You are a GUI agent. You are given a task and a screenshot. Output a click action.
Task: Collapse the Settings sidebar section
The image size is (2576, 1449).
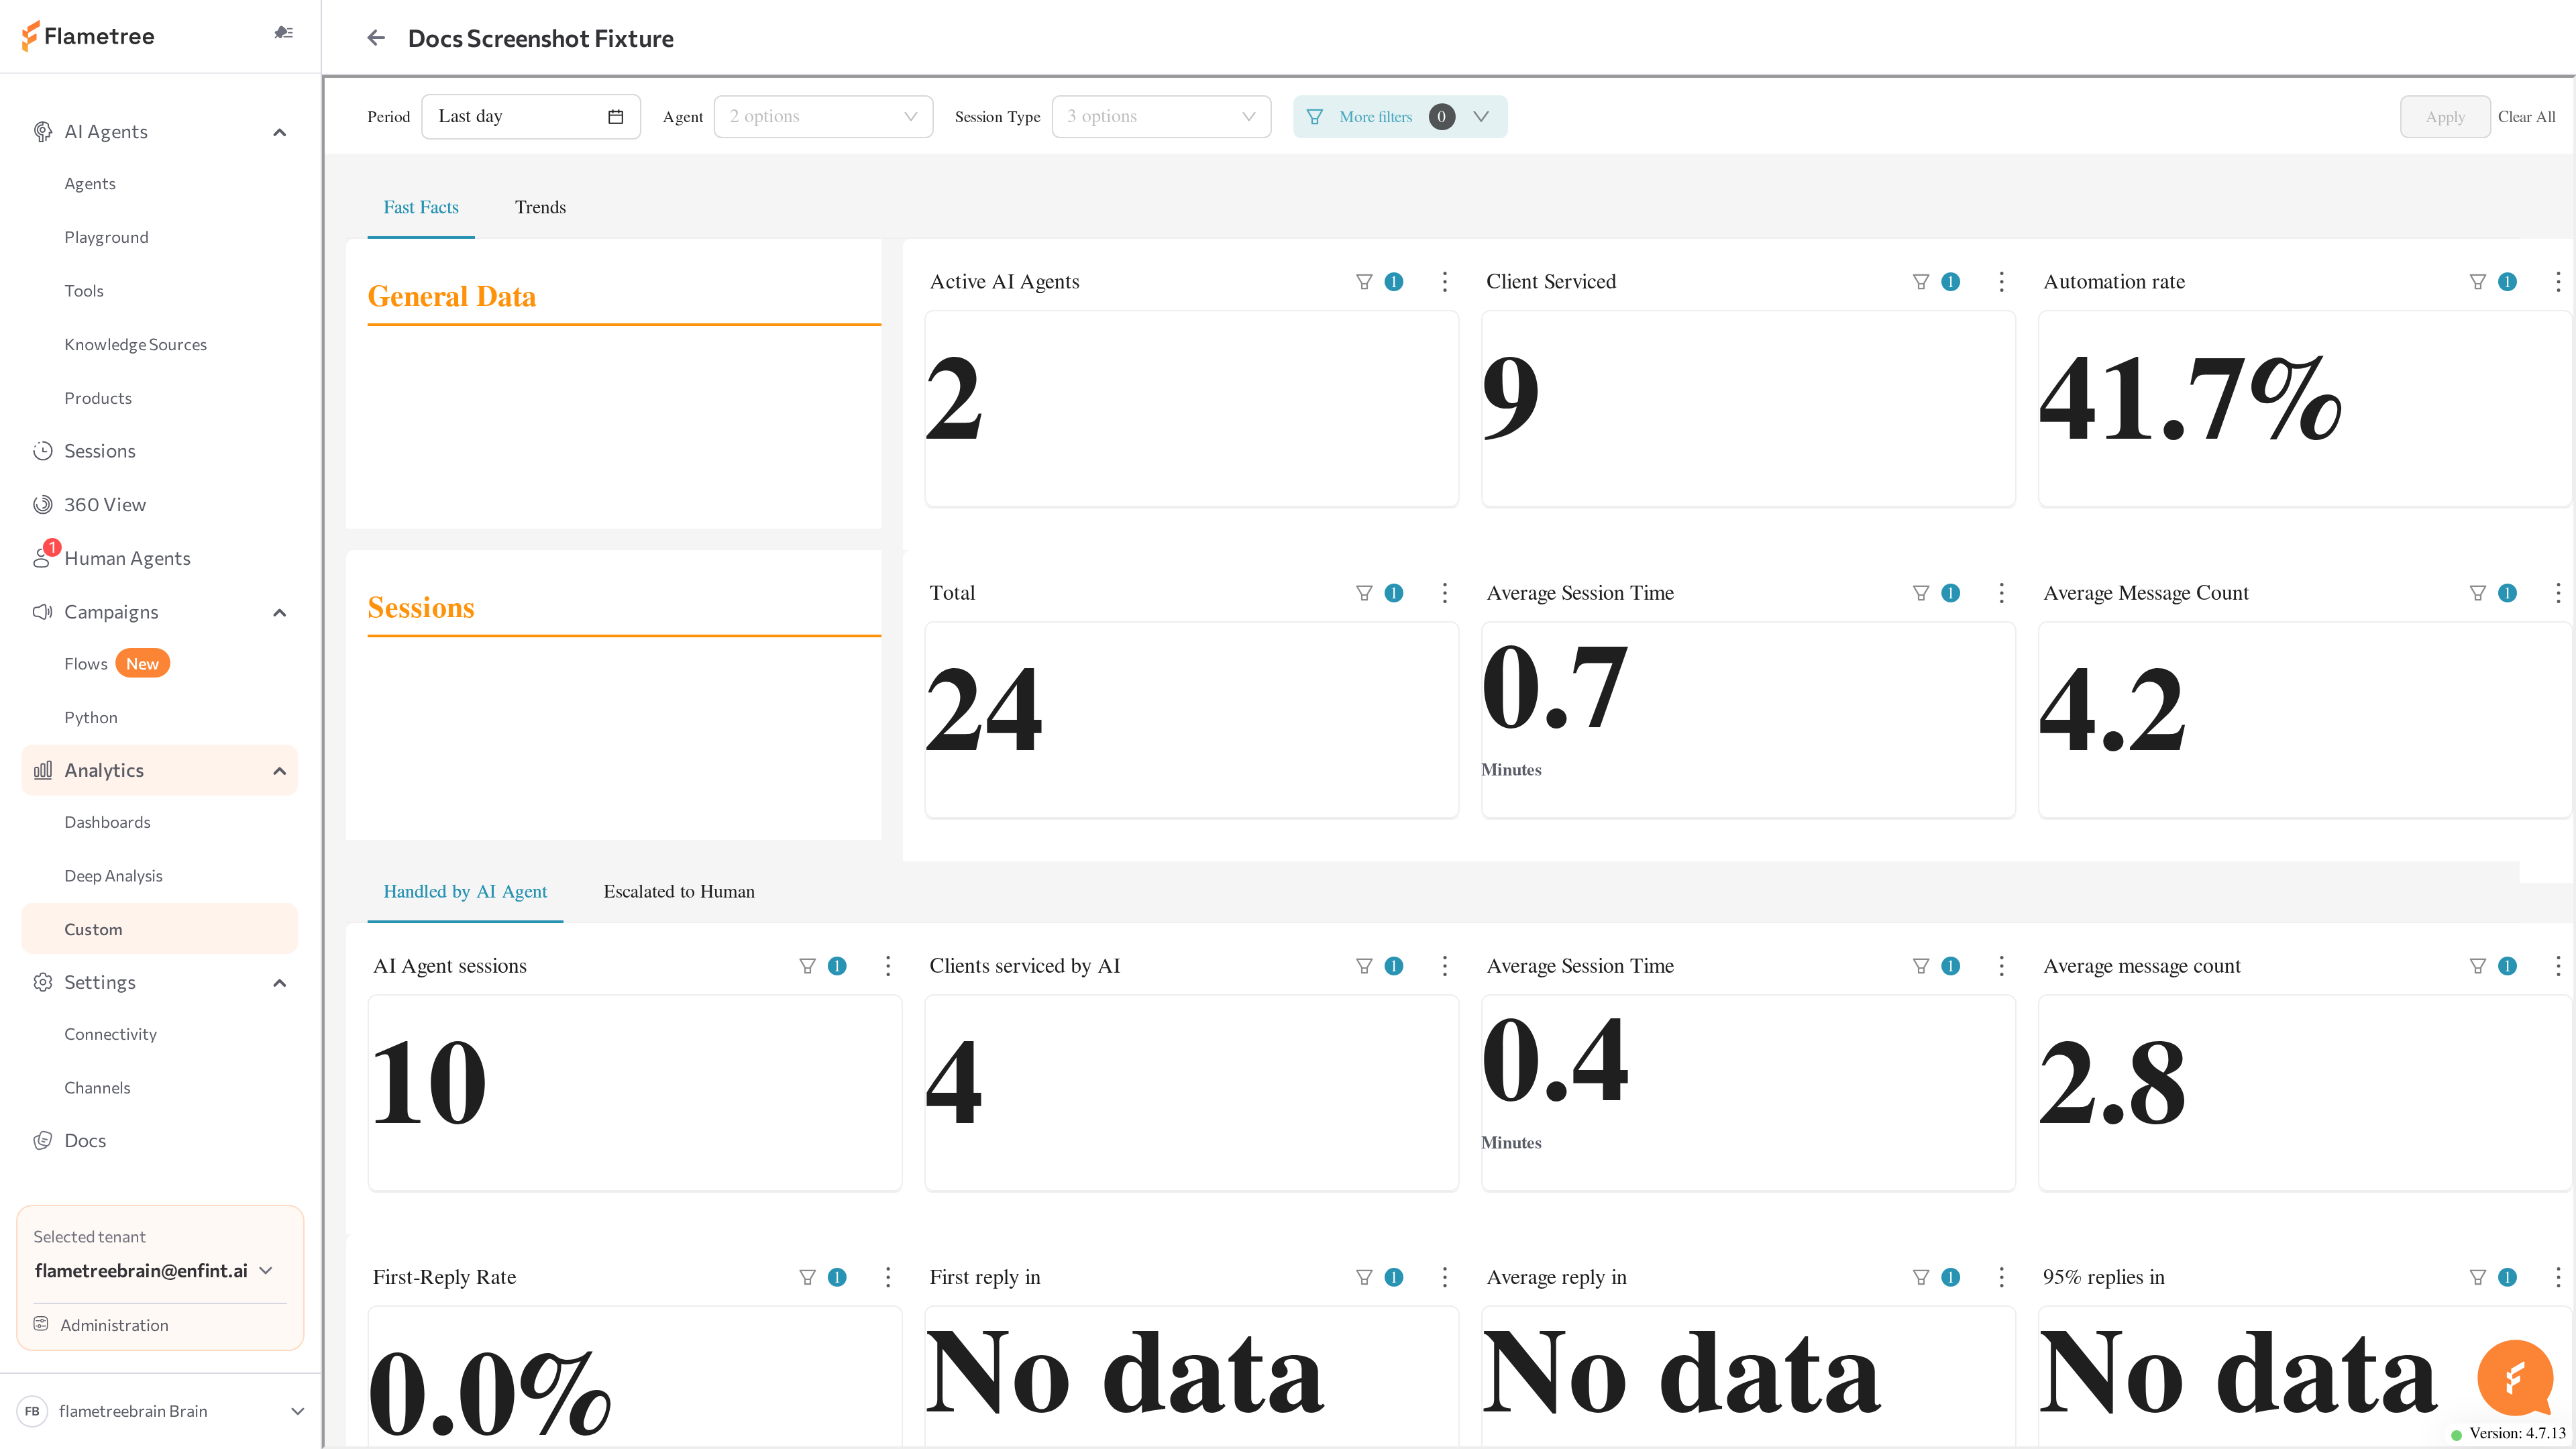pyautogui.click(x=280, y=983)
